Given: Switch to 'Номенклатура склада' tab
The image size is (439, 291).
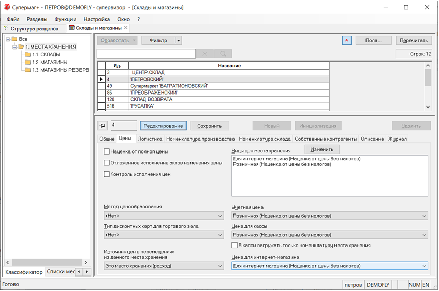Looking at the screenshot, I should coord(265,139).
